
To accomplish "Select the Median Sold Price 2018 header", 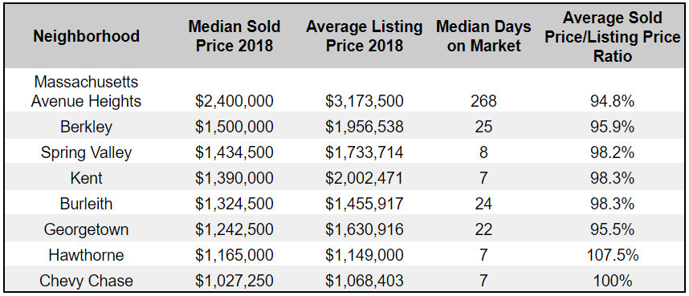I will click(x=234, y=35).
